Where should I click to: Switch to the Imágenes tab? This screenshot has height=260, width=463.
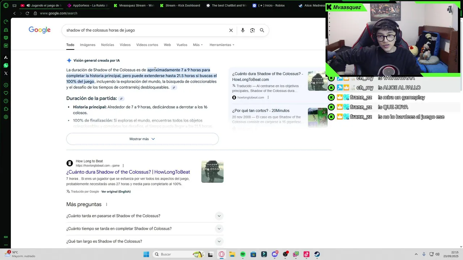tap(88, 45)
